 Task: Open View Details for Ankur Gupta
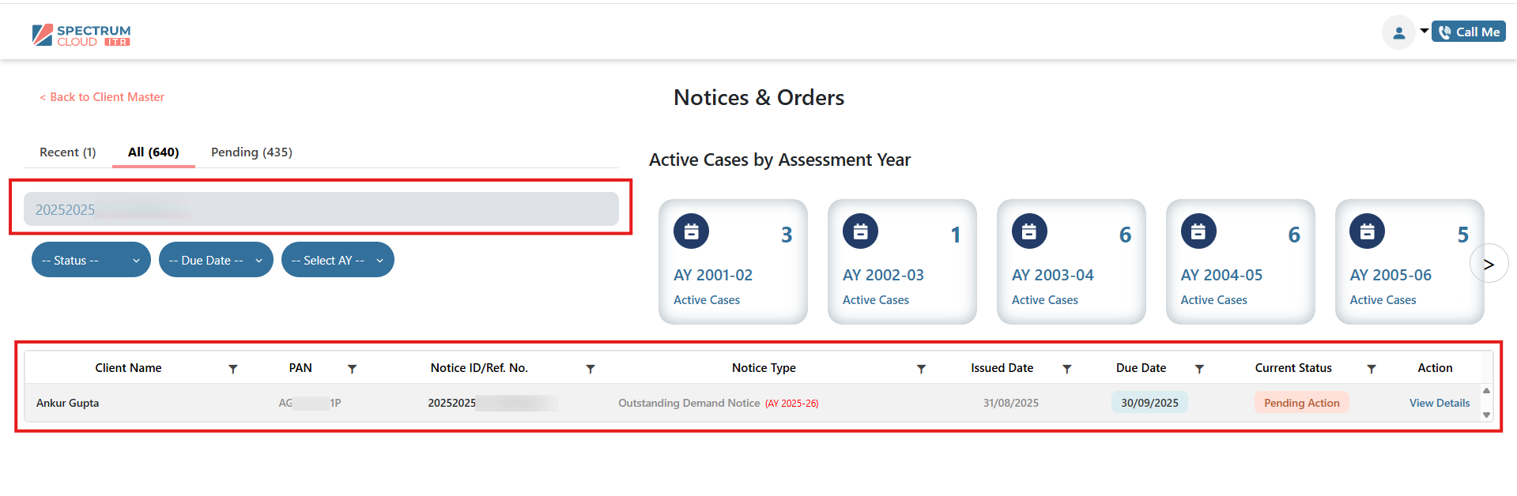coord(1439,403)
